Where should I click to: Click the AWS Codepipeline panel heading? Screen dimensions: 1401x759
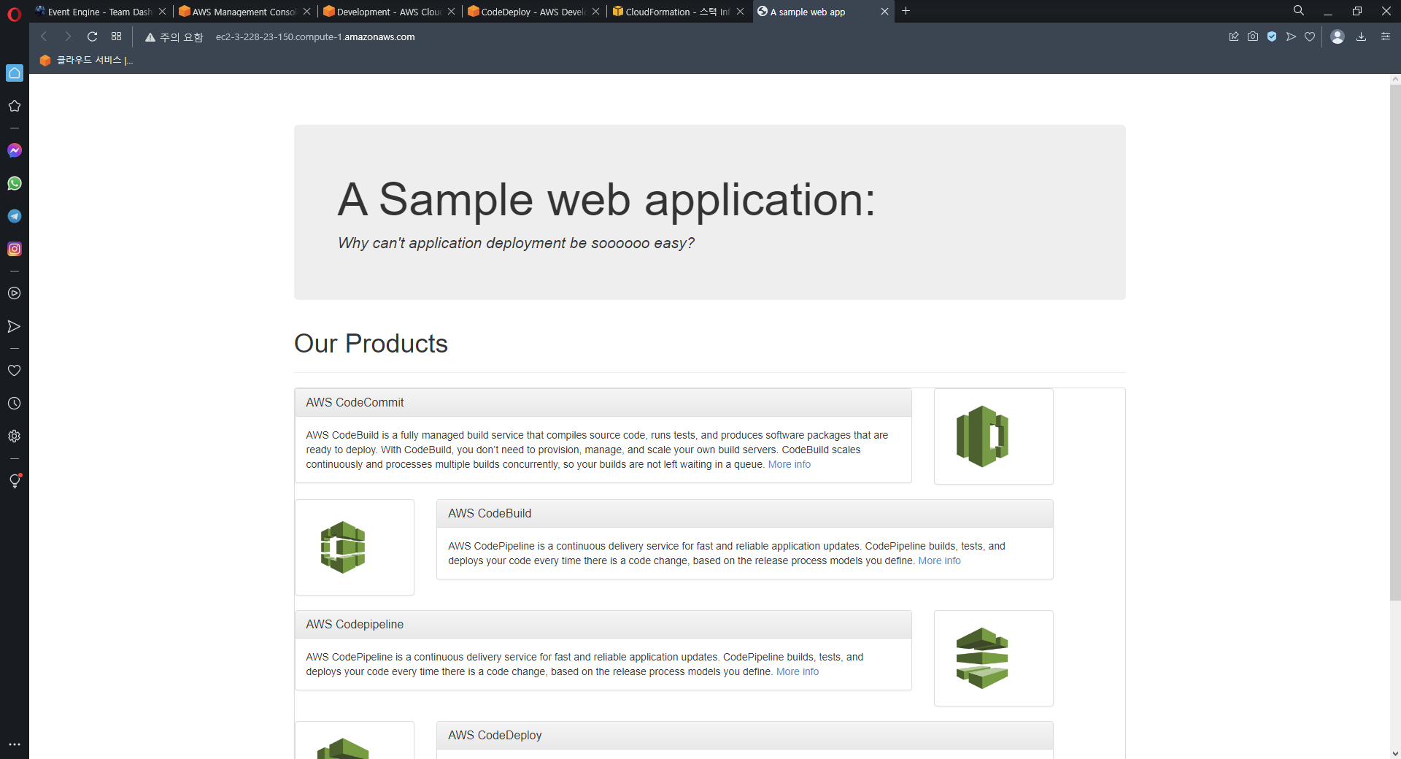(x=603, y=625)
